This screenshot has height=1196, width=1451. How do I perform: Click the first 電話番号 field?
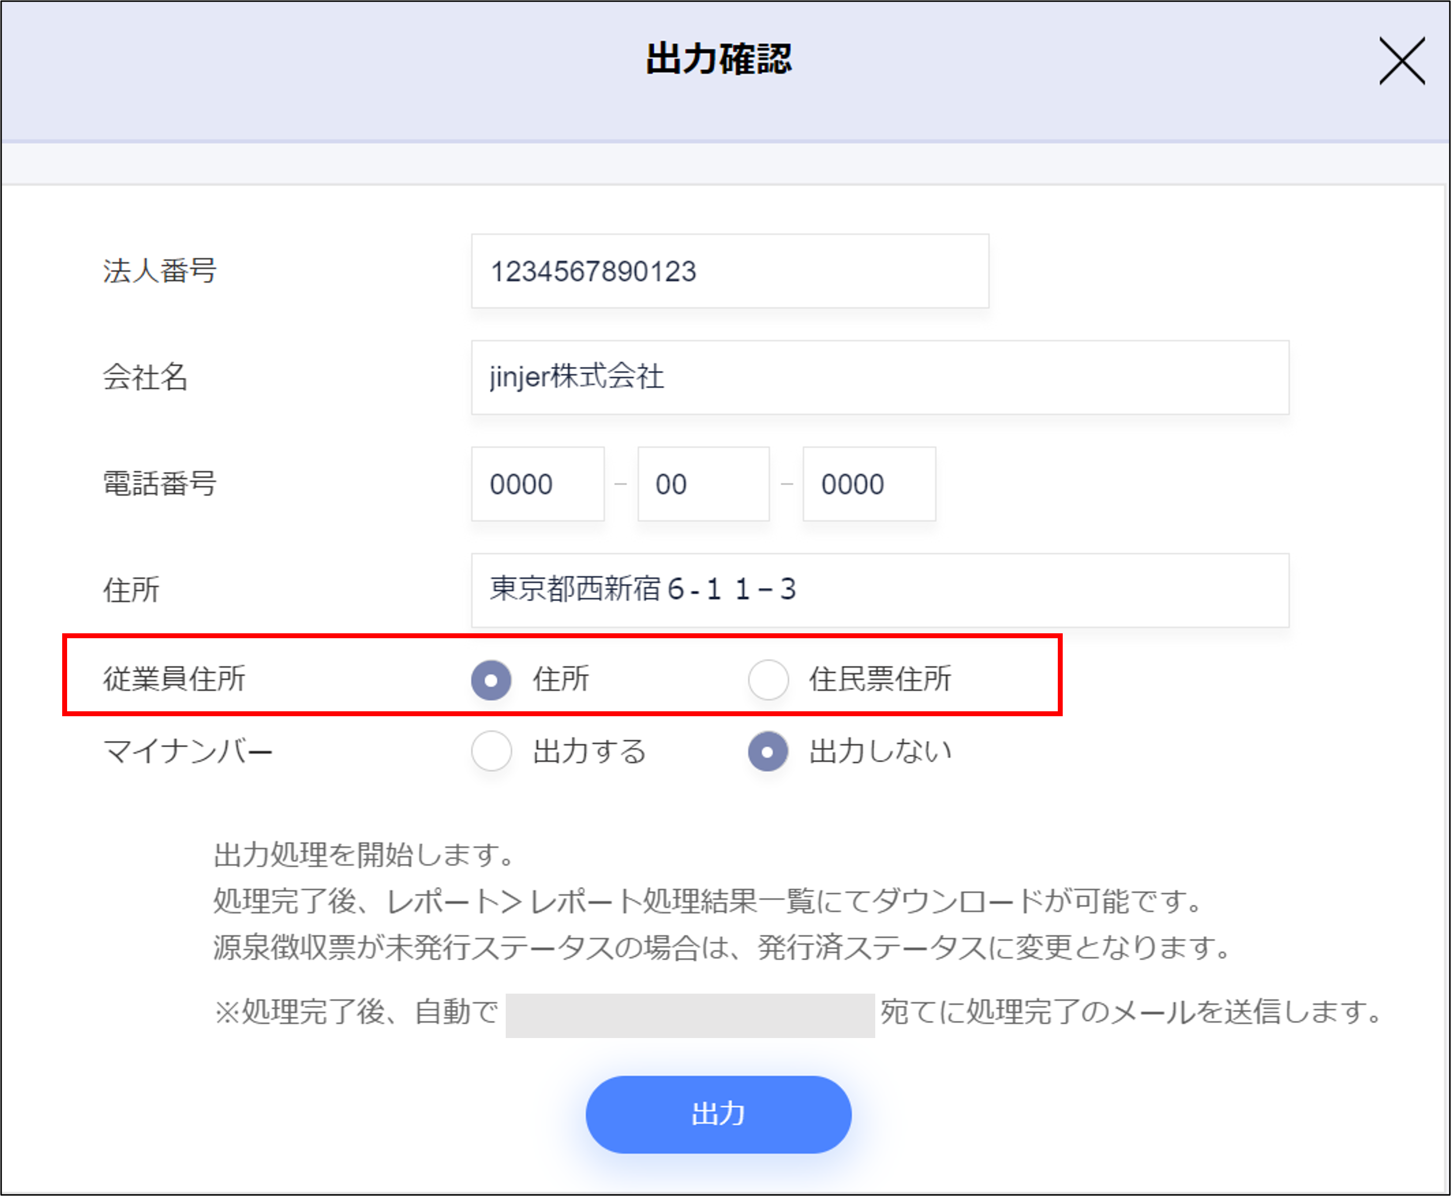(x=537, y=484)
